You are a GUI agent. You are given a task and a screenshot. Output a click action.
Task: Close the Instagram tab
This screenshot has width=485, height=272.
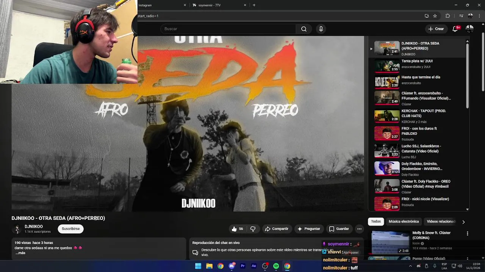coord(185,5)
